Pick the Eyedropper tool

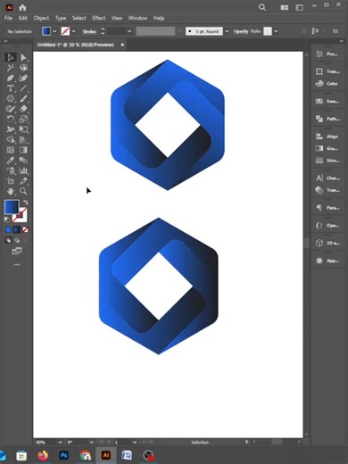pyautogui.click(x=11, y=161)
